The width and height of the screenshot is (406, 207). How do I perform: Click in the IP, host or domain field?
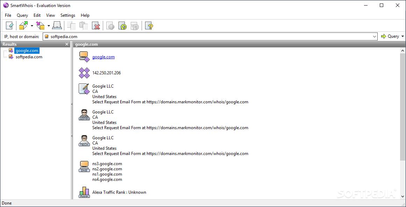(x=210, y=36)
